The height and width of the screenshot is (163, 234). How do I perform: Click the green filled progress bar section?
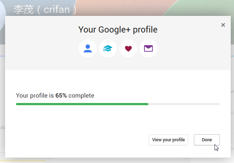pyautogui.click(x=82, y=104)
